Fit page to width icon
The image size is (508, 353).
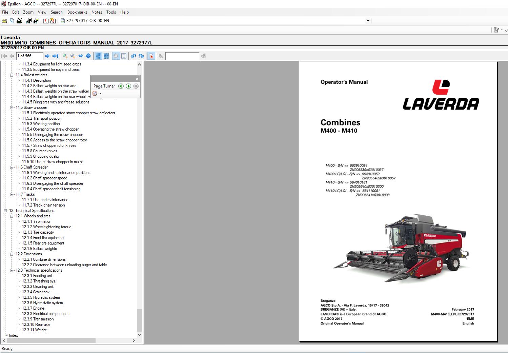(x=81, y=56)
